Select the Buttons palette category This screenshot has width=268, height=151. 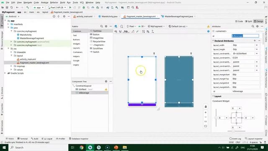coord(76,39)
